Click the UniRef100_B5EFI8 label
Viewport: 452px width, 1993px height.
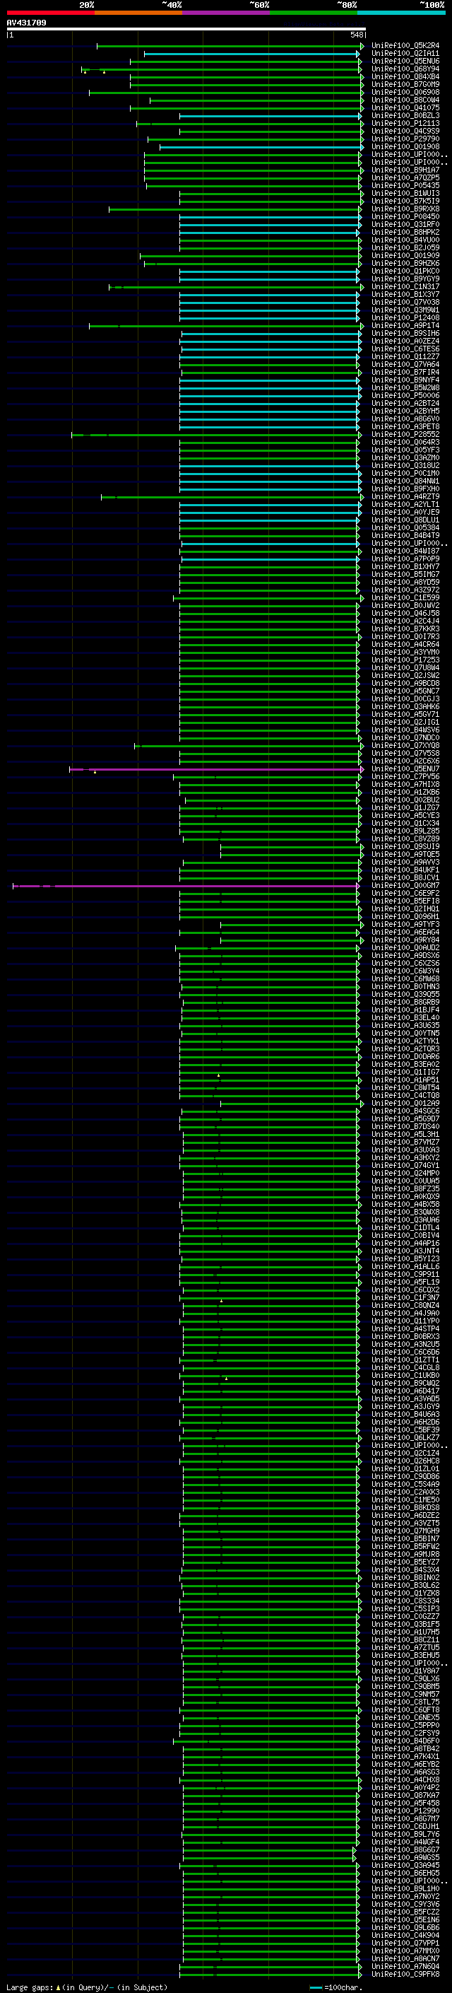point(405,901)
